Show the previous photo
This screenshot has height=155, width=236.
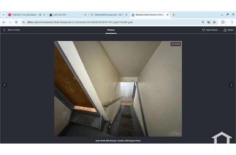point(4,85)
